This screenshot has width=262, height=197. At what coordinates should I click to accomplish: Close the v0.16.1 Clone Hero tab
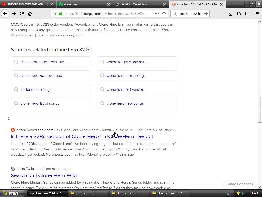pyautogui.click(x=165, y=4)
